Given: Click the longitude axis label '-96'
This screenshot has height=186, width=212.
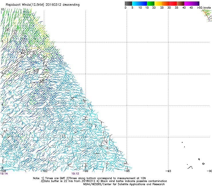Looking at the screenshot, I should coord(127,171).
